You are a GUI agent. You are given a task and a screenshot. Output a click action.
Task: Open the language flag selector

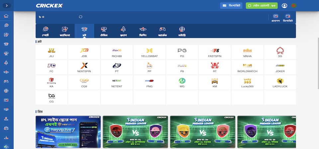293,6
